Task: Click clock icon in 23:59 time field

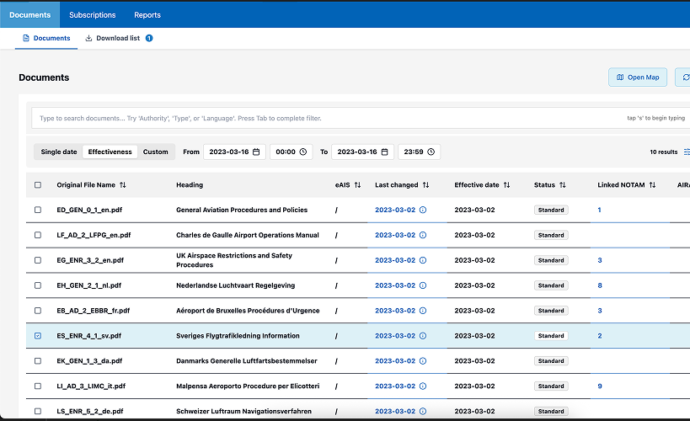Action: (431, 152)
